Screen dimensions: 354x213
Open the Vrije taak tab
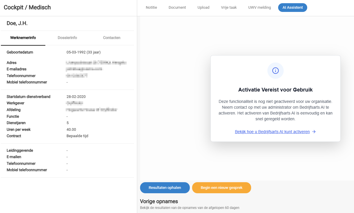click(x=229, y=8)
